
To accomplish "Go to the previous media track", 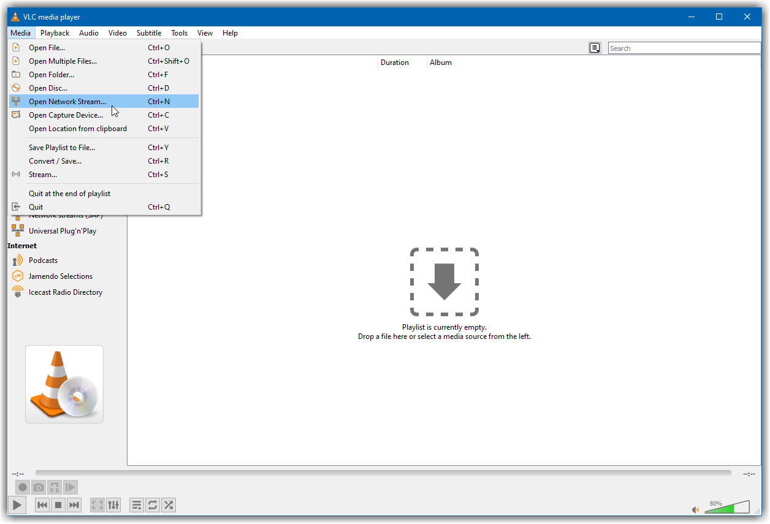I will 42,505.
